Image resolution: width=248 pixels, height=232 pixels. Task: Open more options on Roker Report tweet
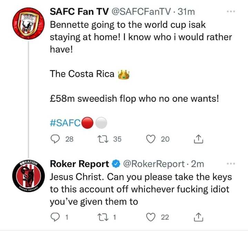click(231, 164)
